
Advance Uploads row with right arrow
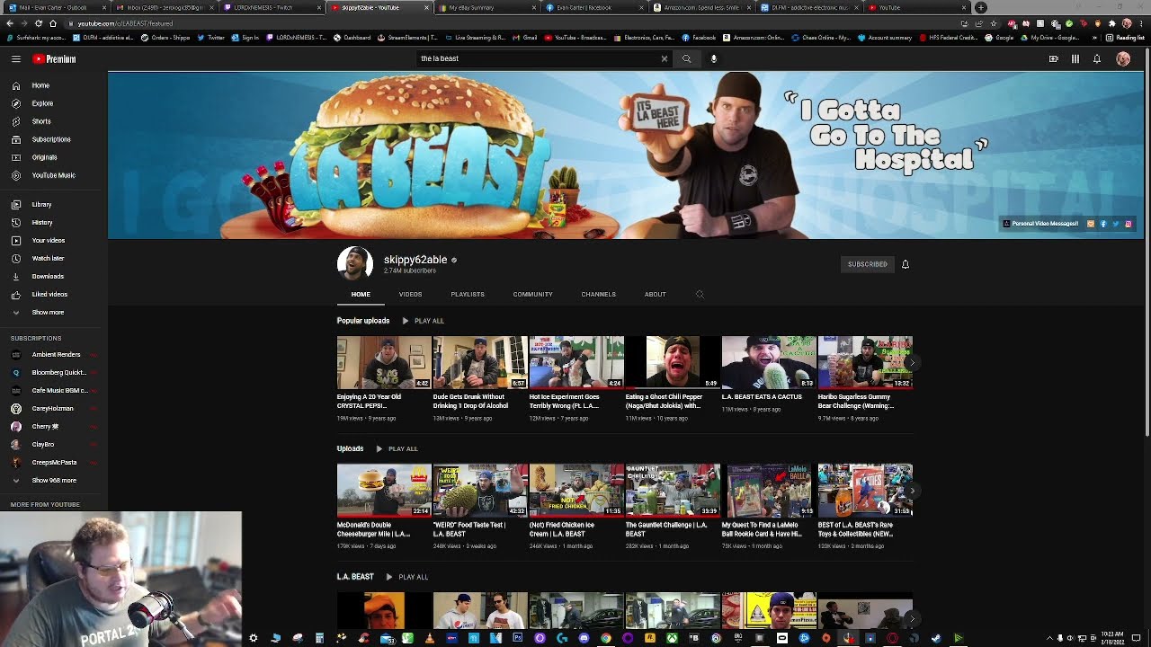912,491
